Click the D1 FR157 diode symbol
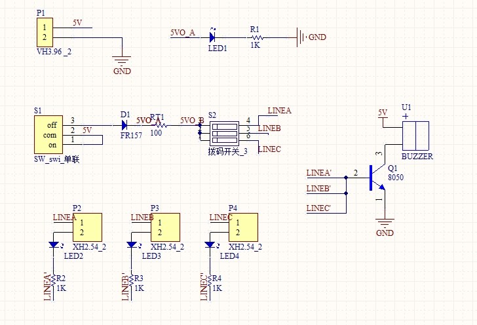The width and height of the screenshot is (477, 325). pos(124,125)
